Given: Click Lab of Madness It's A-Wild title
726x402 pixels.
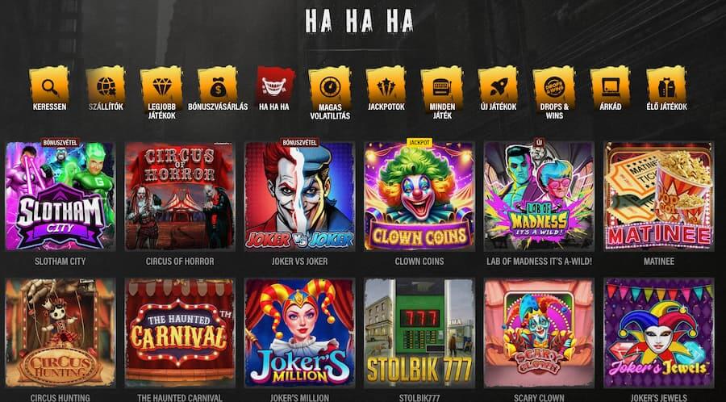Looking at the screenshot, I should [539, 262].
